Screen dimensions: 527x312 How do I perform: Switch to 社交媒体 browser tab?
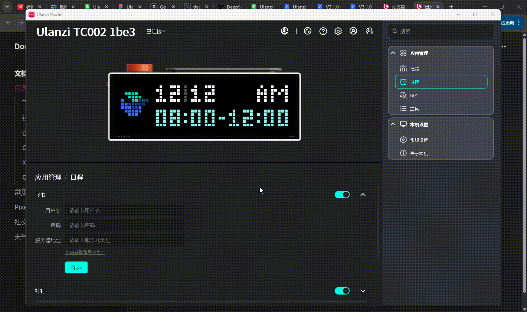coord(396,7)
